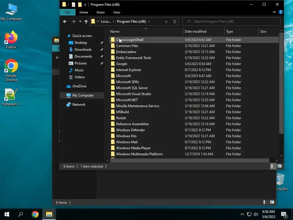Select My Computer in navigation pane
This screenshot has width=293, height=220.
click(x=82, y=95)
